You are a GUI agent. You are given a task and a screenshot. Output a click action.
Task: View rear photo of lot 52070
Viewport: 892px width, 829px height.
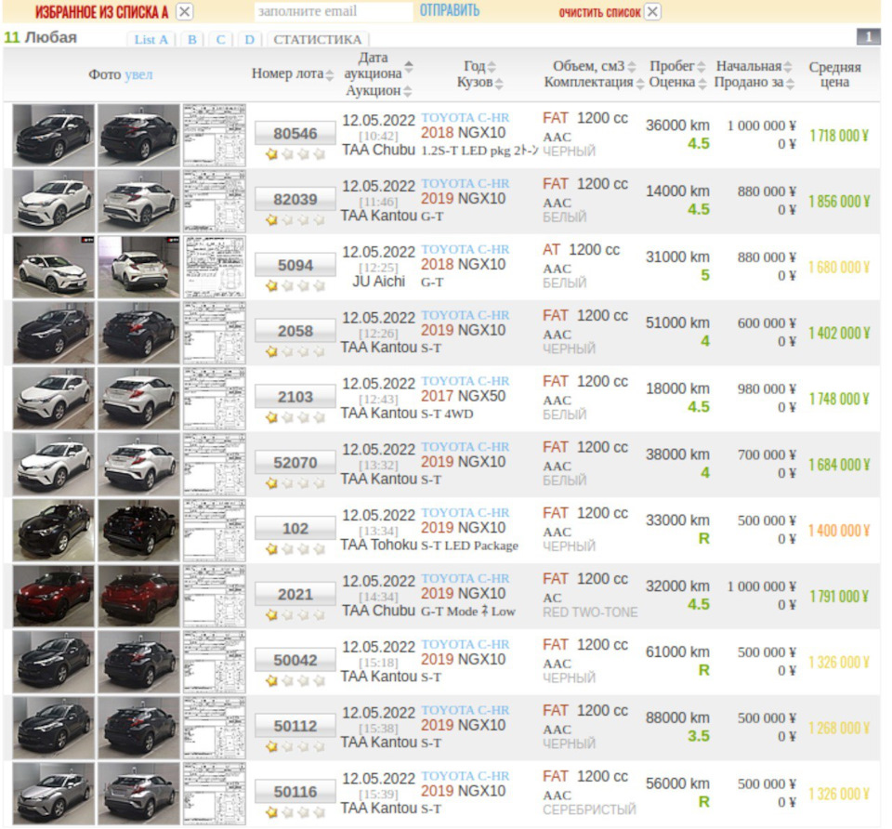coord(138,465)
